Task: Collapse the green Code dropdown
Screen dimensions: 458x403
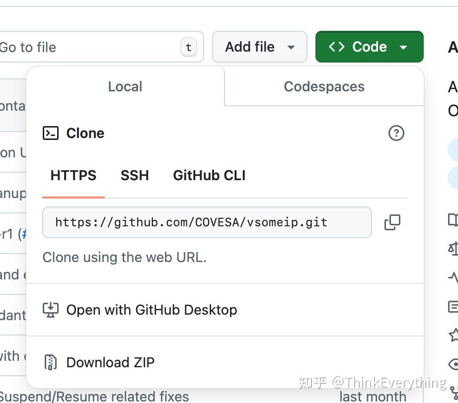Action: (x=369, y=47)
